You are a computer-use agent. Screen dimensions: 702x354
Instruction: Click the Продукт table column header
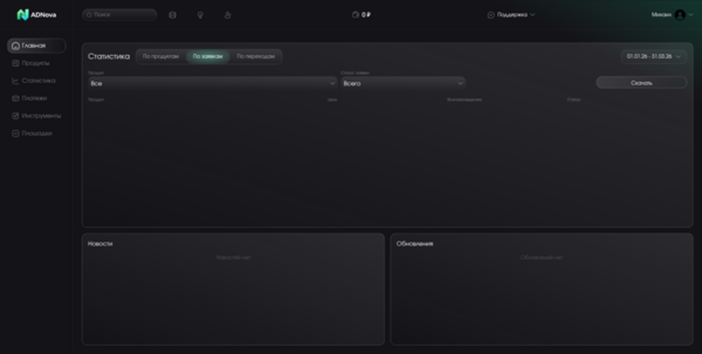[96, 100]
